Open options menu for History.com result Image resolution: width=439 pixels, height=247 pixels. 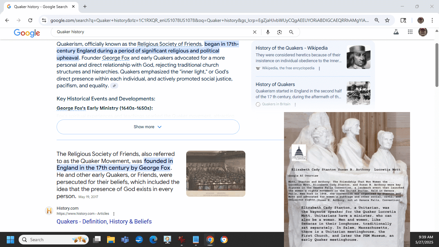pos(114,214)
